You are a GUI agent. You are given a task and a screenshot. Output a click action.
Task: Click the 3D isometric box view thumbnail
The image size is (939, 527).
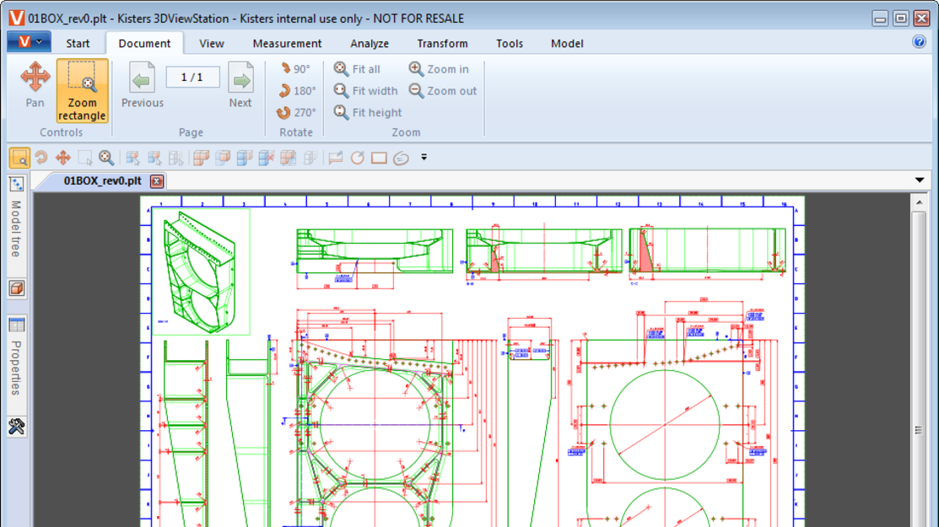(201, 272)
